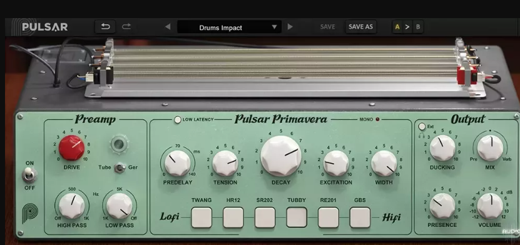This screenshot has width=520, height=245.
Task: Click the large DECAY knob
Action: tap(281, 156)
